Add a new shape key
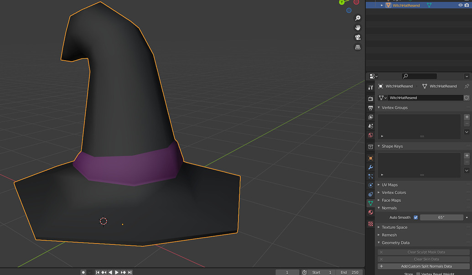Viewport: 472px width, 275px height. [x=467, y=156]
